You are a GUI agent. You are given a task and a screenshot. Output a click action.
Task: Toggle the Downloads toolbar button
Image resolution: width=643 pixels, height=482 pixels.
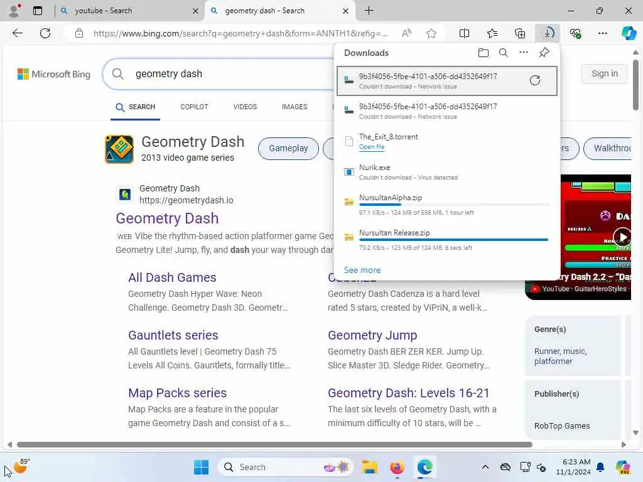coord(548,33)
